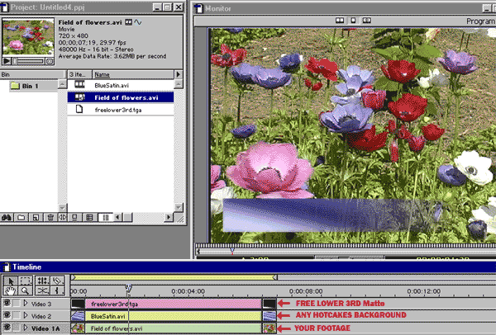Expand the Video 2 track disclosure triangle

coord(26,316)
